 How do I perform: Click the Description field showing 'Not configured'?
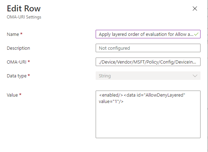pyautogui.click(x=148, y=48)
